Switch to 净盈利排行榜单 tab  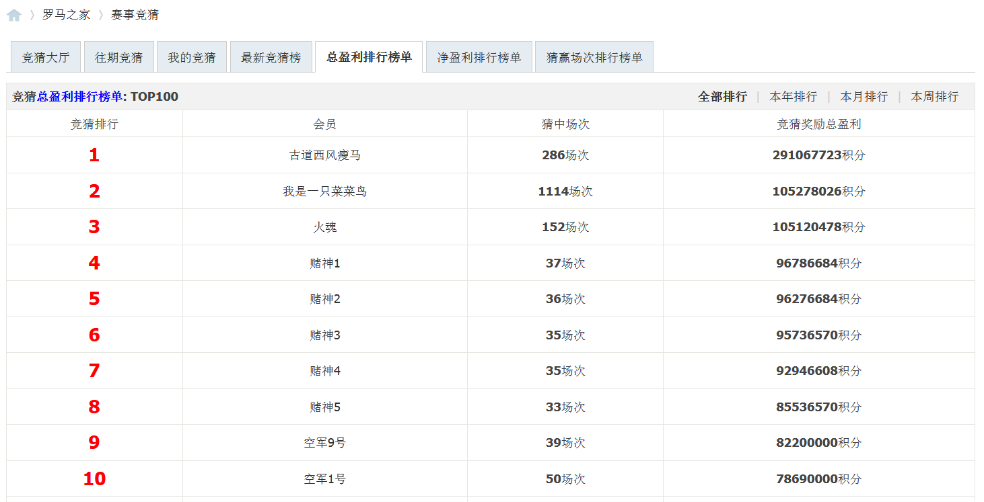pos(479,58)
